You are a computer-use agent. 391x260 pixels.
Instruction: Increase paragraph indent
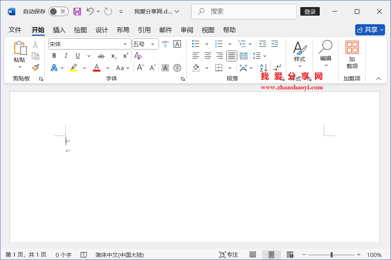coord(275,44)
